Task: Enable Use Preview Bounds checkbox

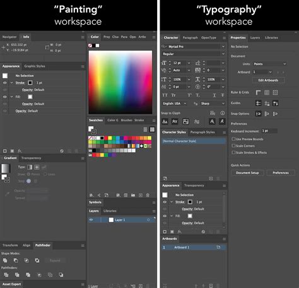Action: click(x=233, y=139)
